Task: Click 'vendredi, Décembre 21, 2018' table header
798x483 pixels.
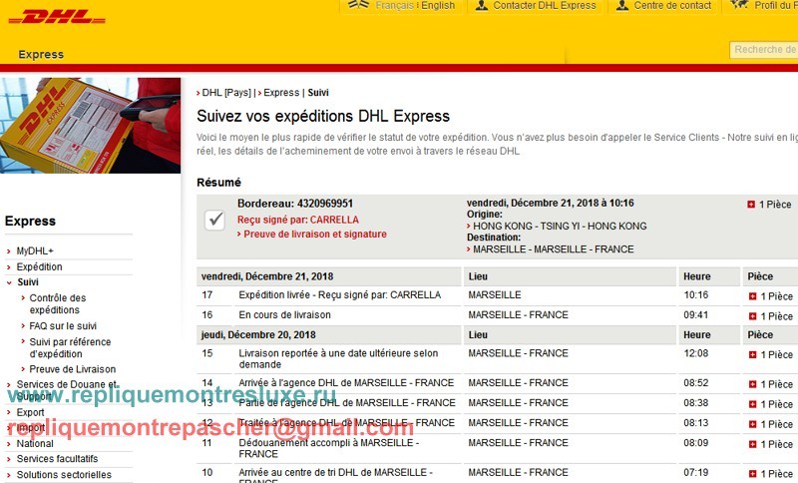Action: 267,276
